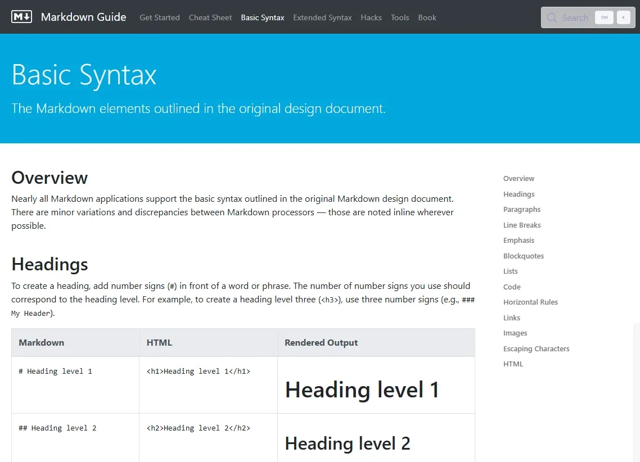
Task: Jump to Horizontal Rules in sidebar
Action: [530, 302]
